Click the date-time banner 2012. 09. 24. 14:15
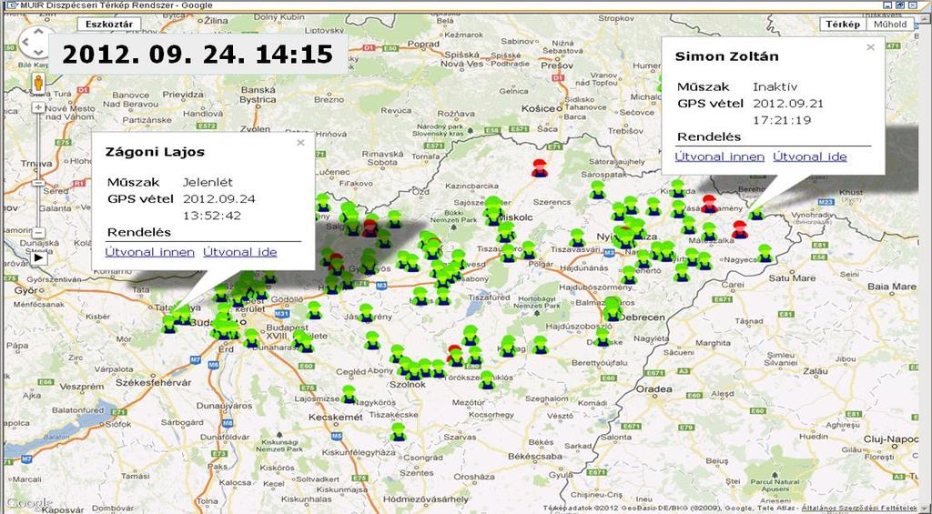The width and height of the screenshot is (932, 514). tap(198, 54)
